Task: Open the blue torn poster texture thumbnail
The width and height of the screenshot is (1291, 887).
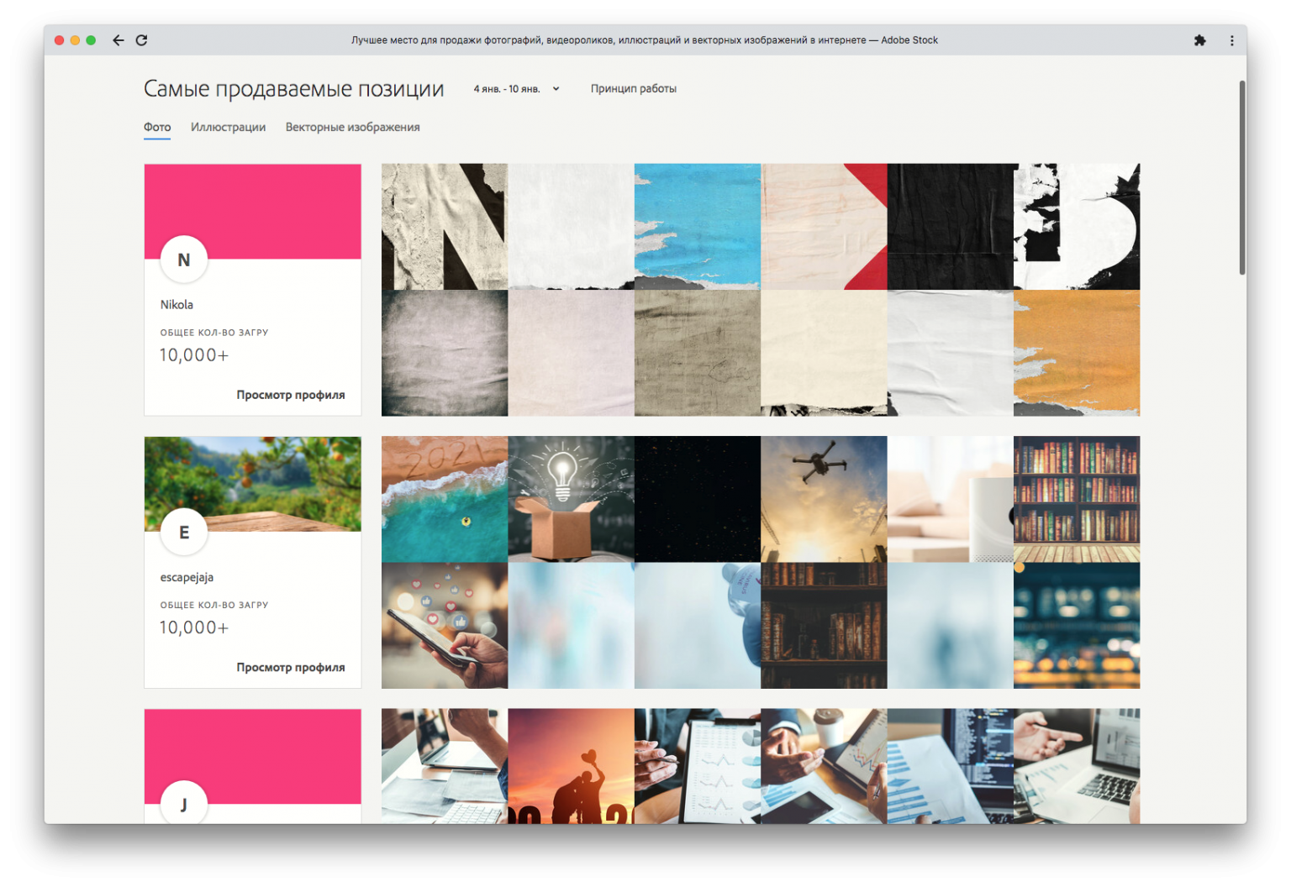Action: 698,227
